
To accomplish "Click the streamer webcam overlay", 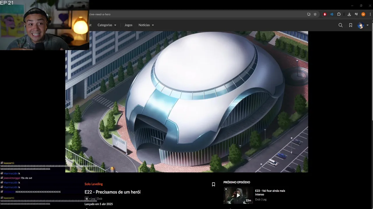I will (x=45, y=25).
